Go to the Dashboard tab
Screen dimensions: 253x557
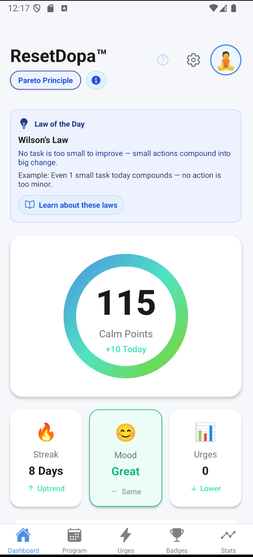24,540
